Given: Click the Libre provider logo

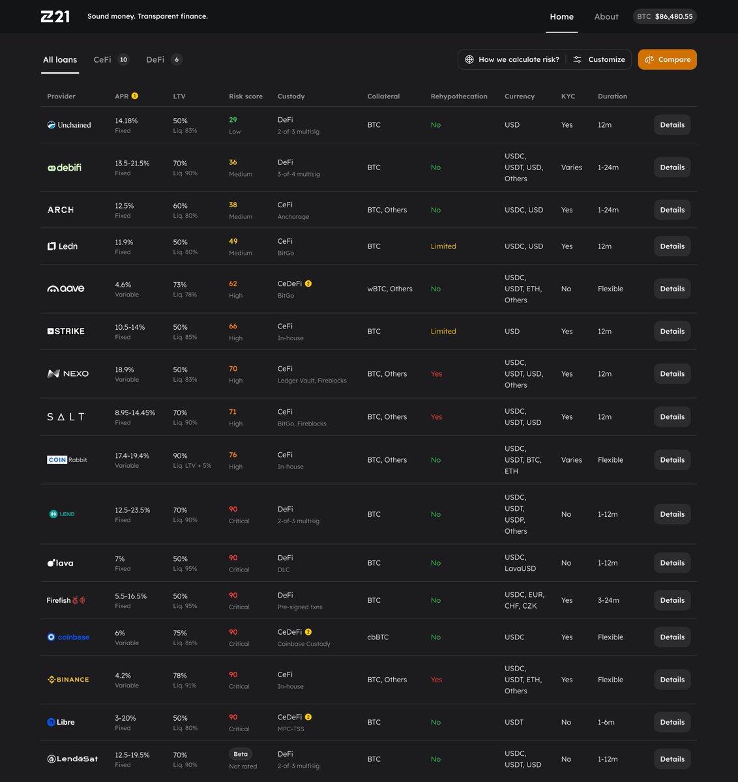Looking at the screenshot, I should tap(61, 722).
